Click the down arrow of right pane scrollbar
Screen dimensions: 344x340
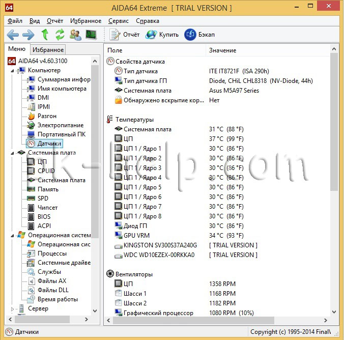click(334, 311)
